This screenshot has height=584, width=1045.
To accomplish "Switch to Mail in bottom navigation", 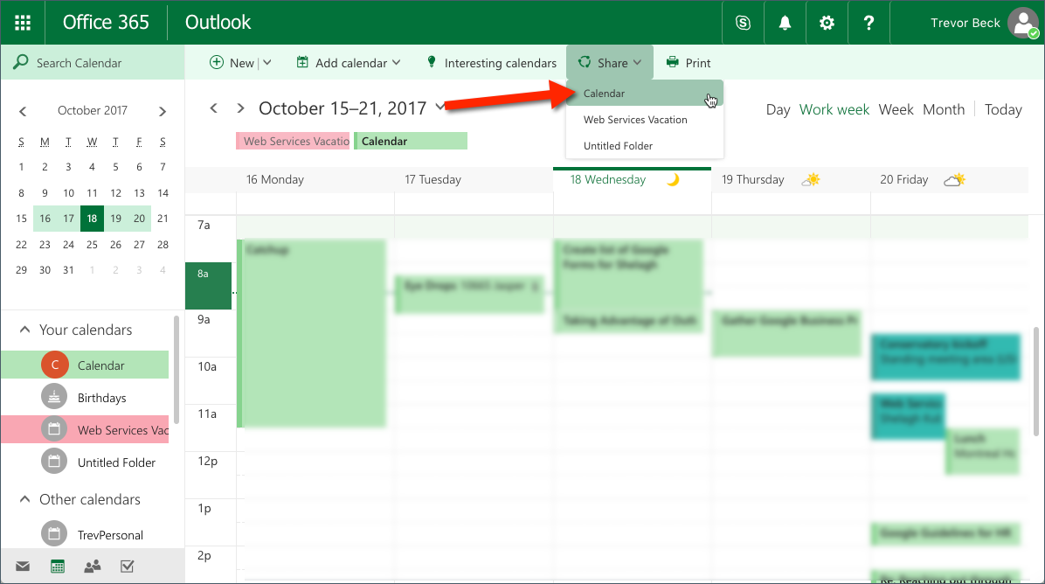I will [23, 566].
